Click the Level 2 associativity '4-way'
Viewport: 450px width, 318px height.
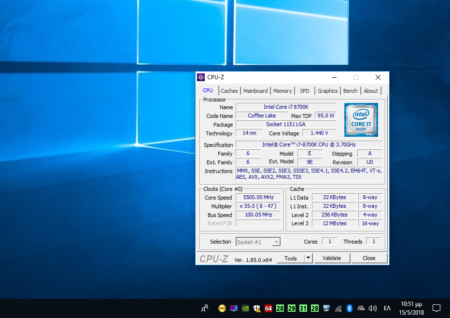pyautogui.click(x=370, y=215)
